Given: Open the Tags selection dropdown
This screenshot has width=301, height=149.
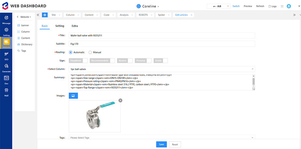Looking at the screenshot, I should 162,138.
